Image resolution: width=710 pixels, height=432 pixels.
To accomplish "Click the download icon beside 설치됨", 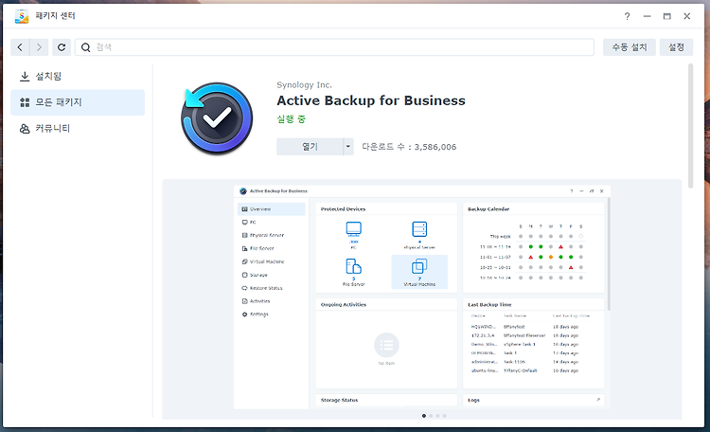I will pyautogui.click(x=25, y=77).
